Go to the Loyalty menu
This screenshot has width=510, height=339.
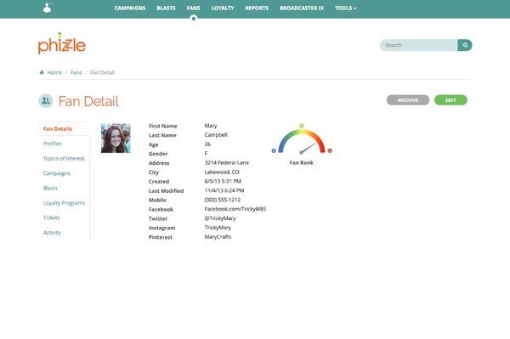pyautogui.click(x=223, y=8)
